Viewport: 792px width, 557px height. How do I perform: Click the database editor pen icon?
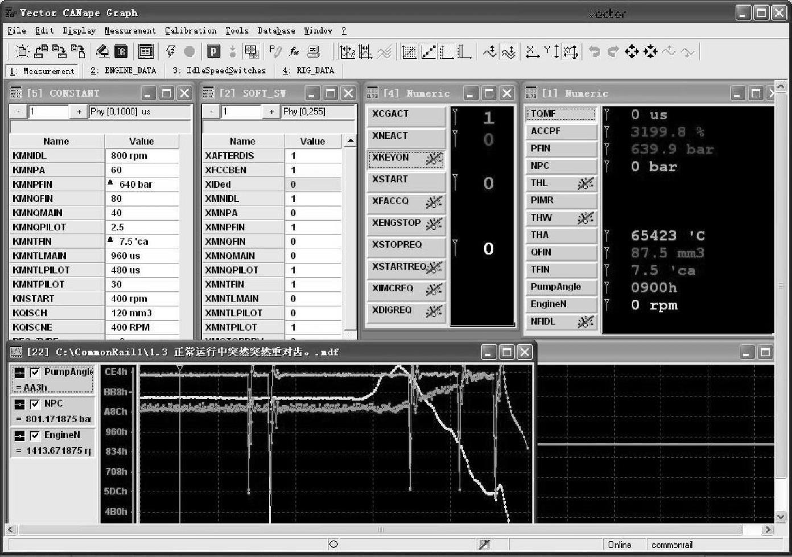click(x=102, y=52)
